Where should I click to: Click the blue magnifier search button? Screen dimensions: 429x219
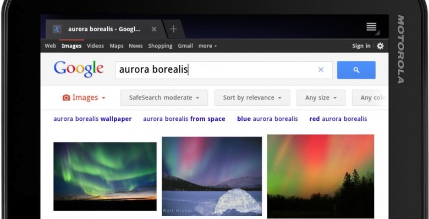pyautogui.click(x=356, y=70)
